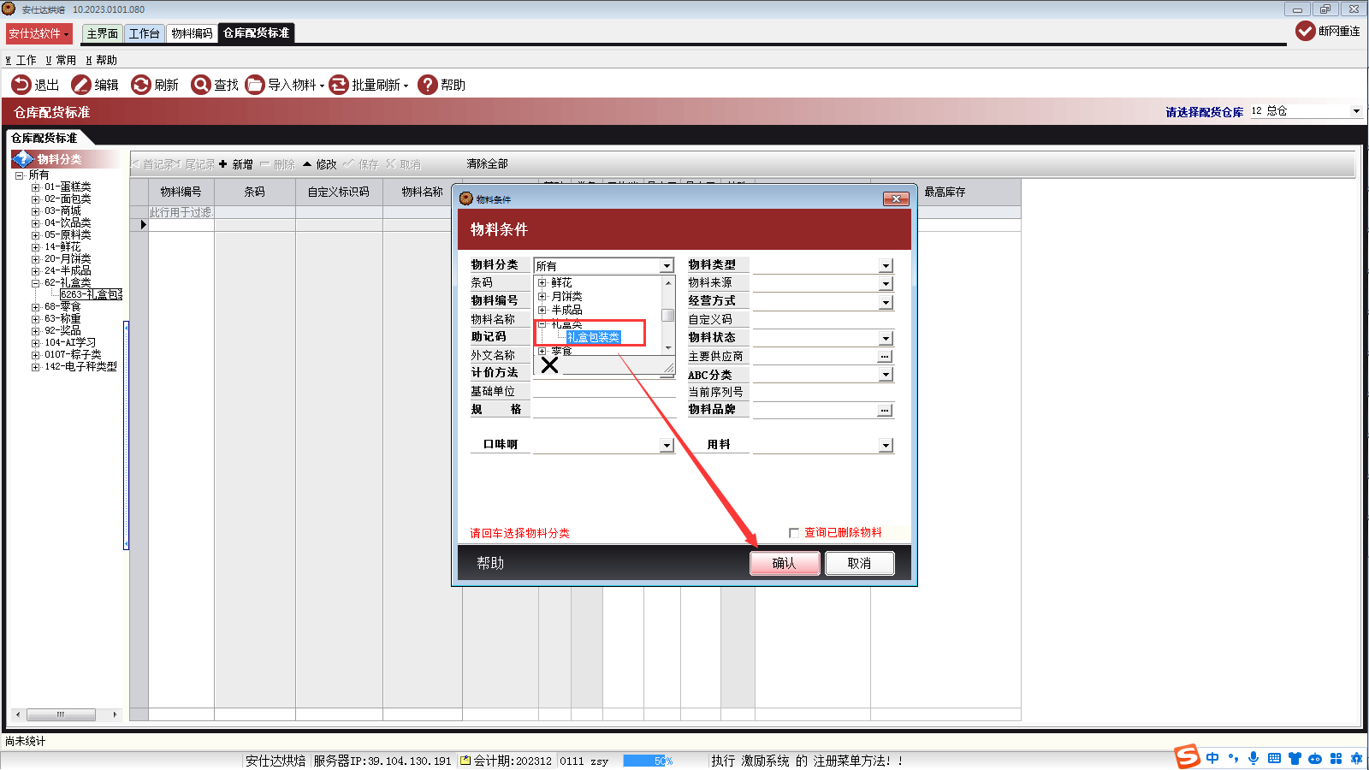Open the 配货仓库 selector showing 12 总仓
1369x770 pixels.
(x=1306, y=111)
